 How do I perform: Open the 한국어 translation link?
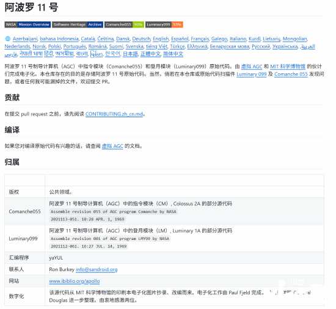point(112,54)
